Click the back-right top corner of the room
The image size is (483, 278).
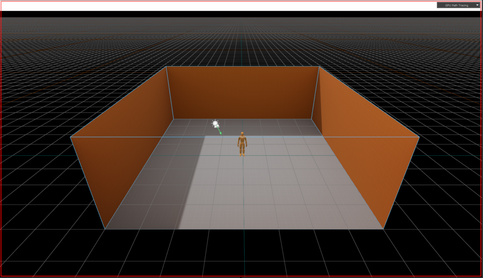coord(319,67)
